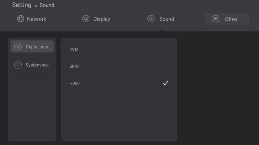Image resolution: width=259 pixels, height=145 pixels.
Task: Click the breadcrumb arrow after Setting
Action: (x=36, y=6)
